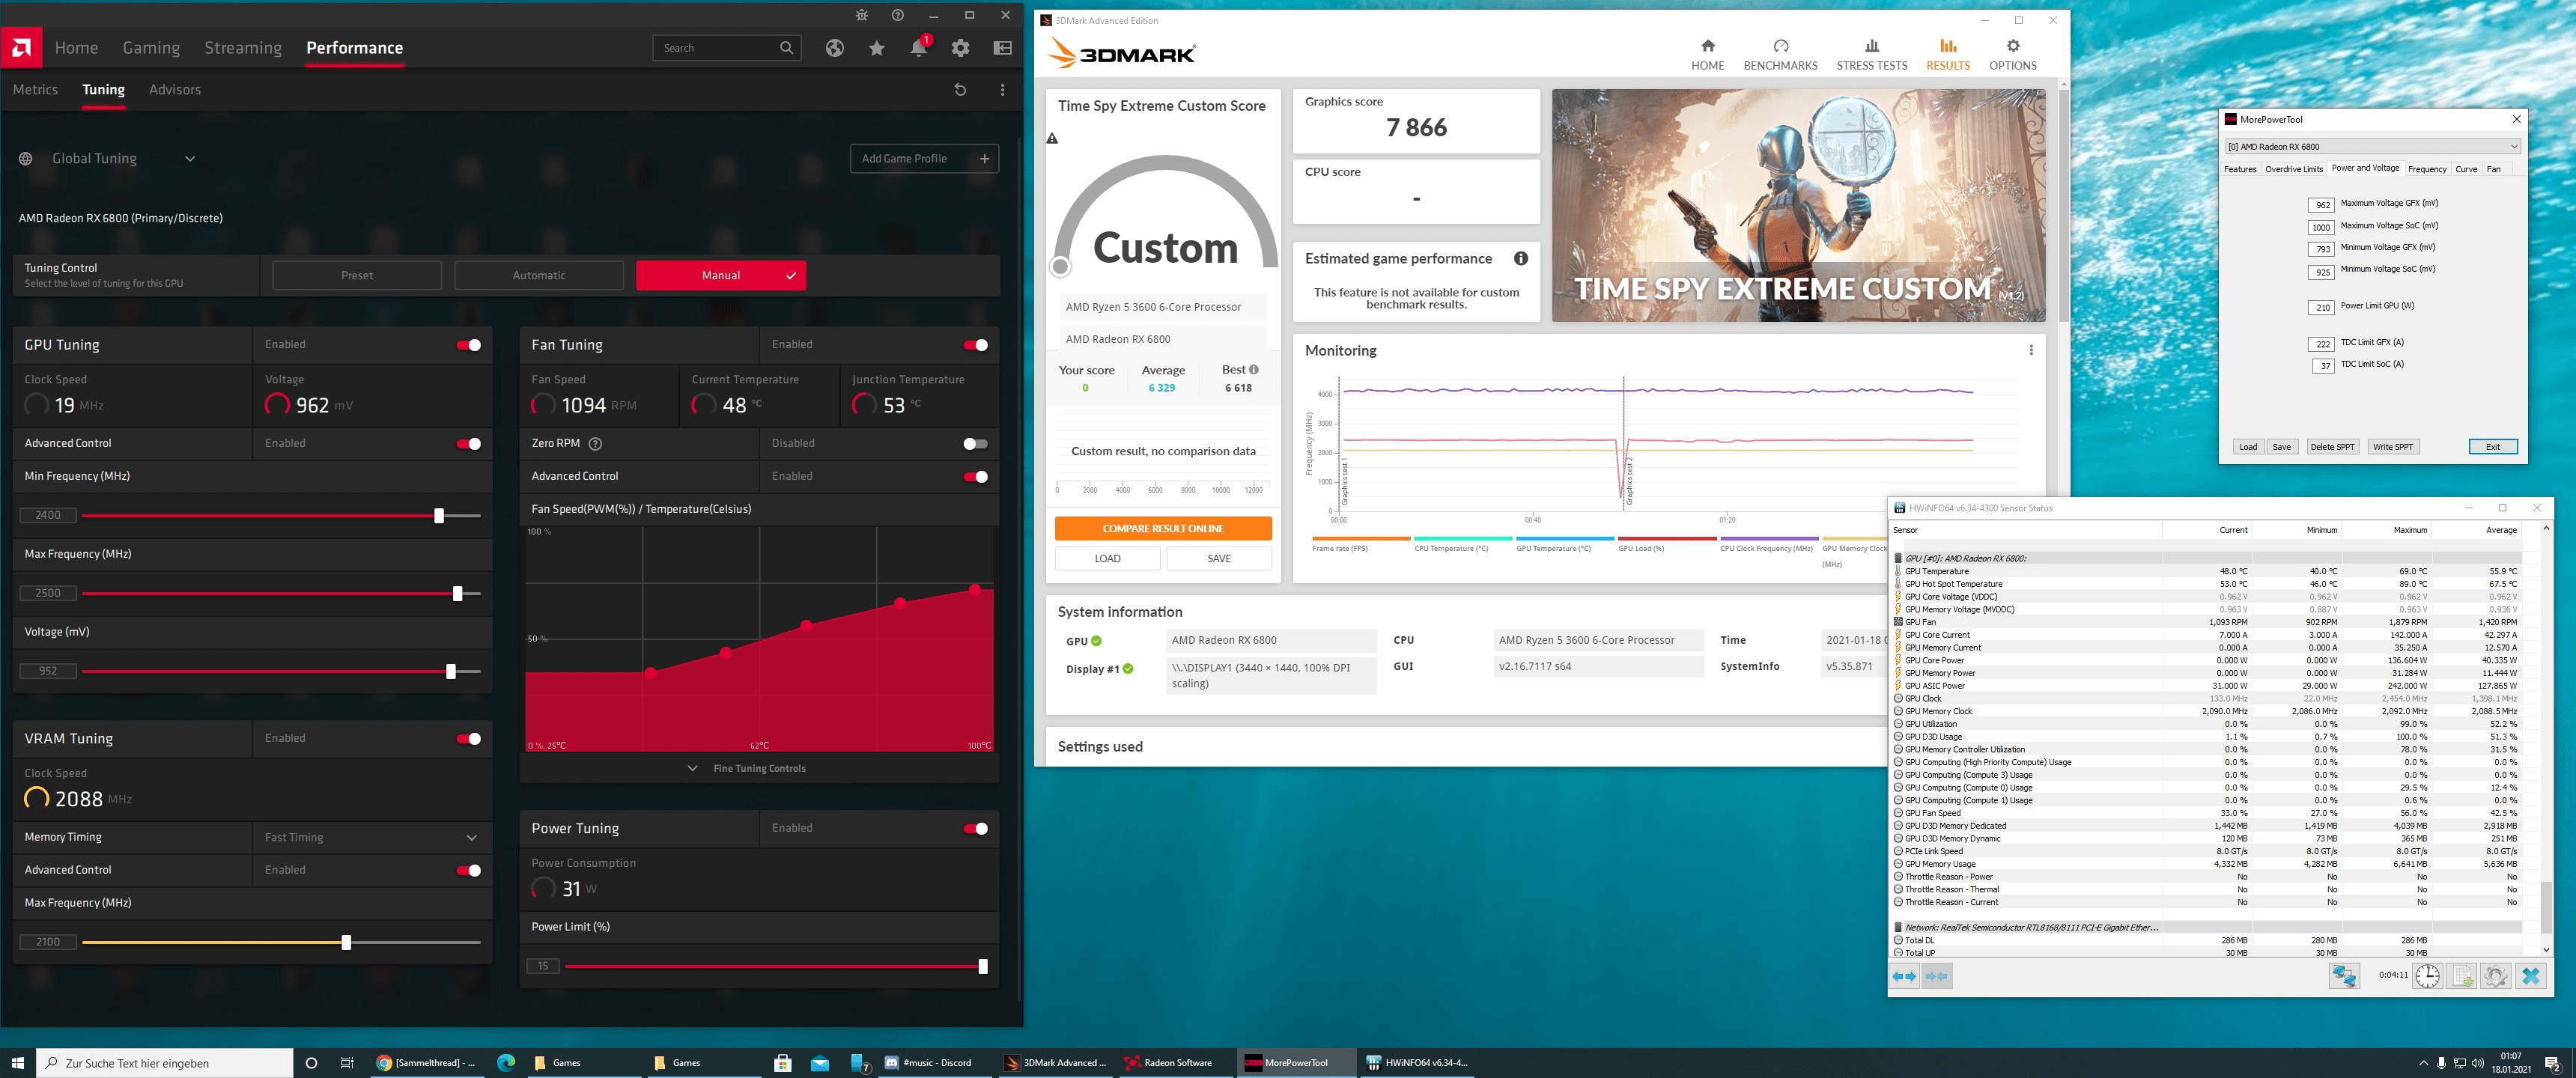Open MorePowerTool GPU selection dropdown
The width and height of the screenshot is (2576, 1078).
tap(2372, 147)
